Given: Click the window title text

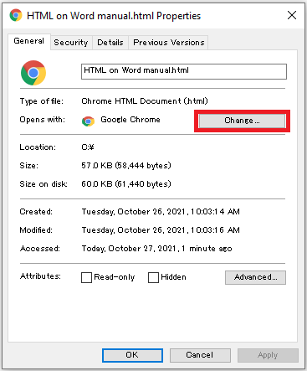Looking at the screenshot, I should click(114, 16).
